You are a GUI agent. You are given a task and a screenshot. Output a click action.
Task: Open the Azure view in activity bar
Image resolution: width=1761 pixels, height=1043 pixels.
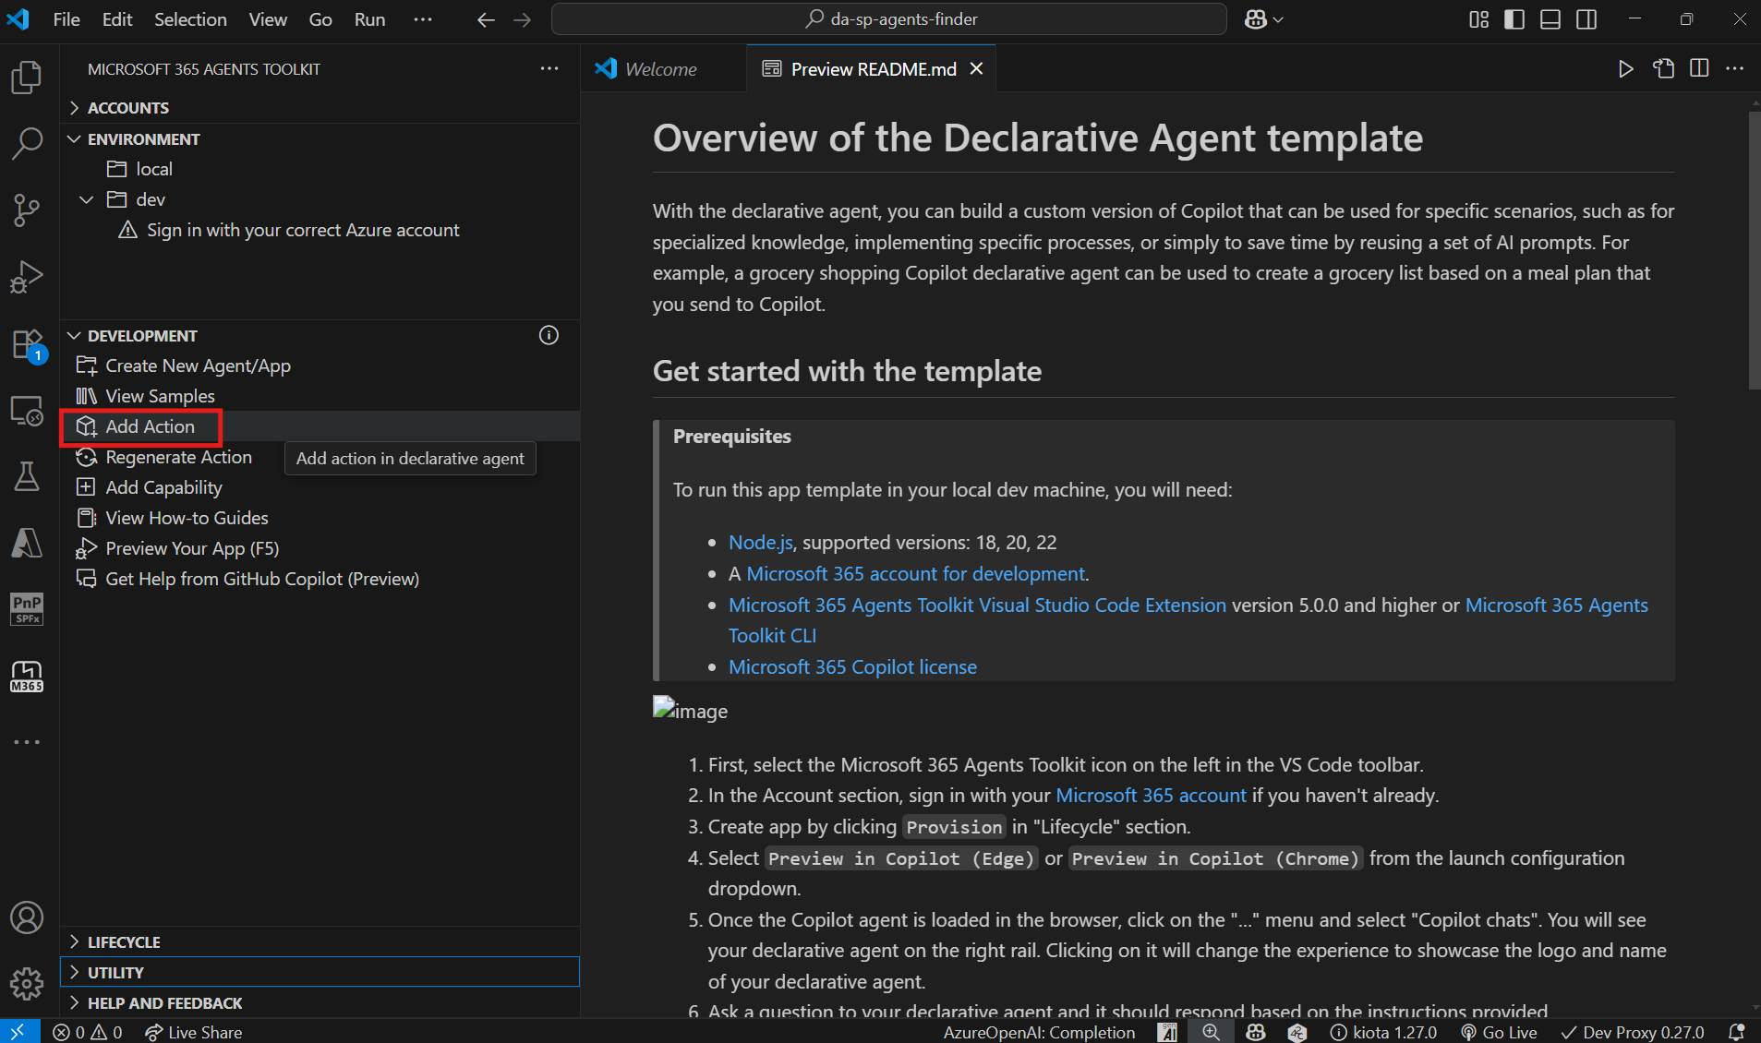[27, 543]
